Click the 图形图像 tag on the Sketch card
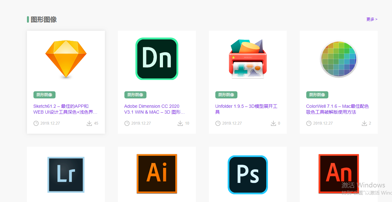The image size is (392, 202). tap(44, 95)
